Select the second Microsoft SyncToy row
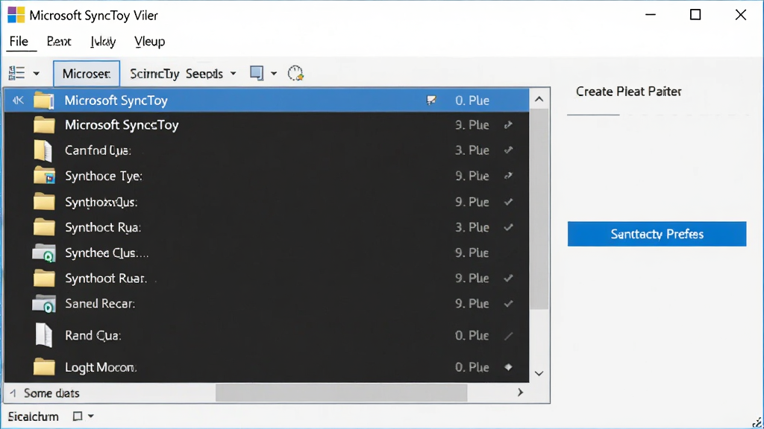The width and height of the screenshot is (764, 429). tap(266, 125)
